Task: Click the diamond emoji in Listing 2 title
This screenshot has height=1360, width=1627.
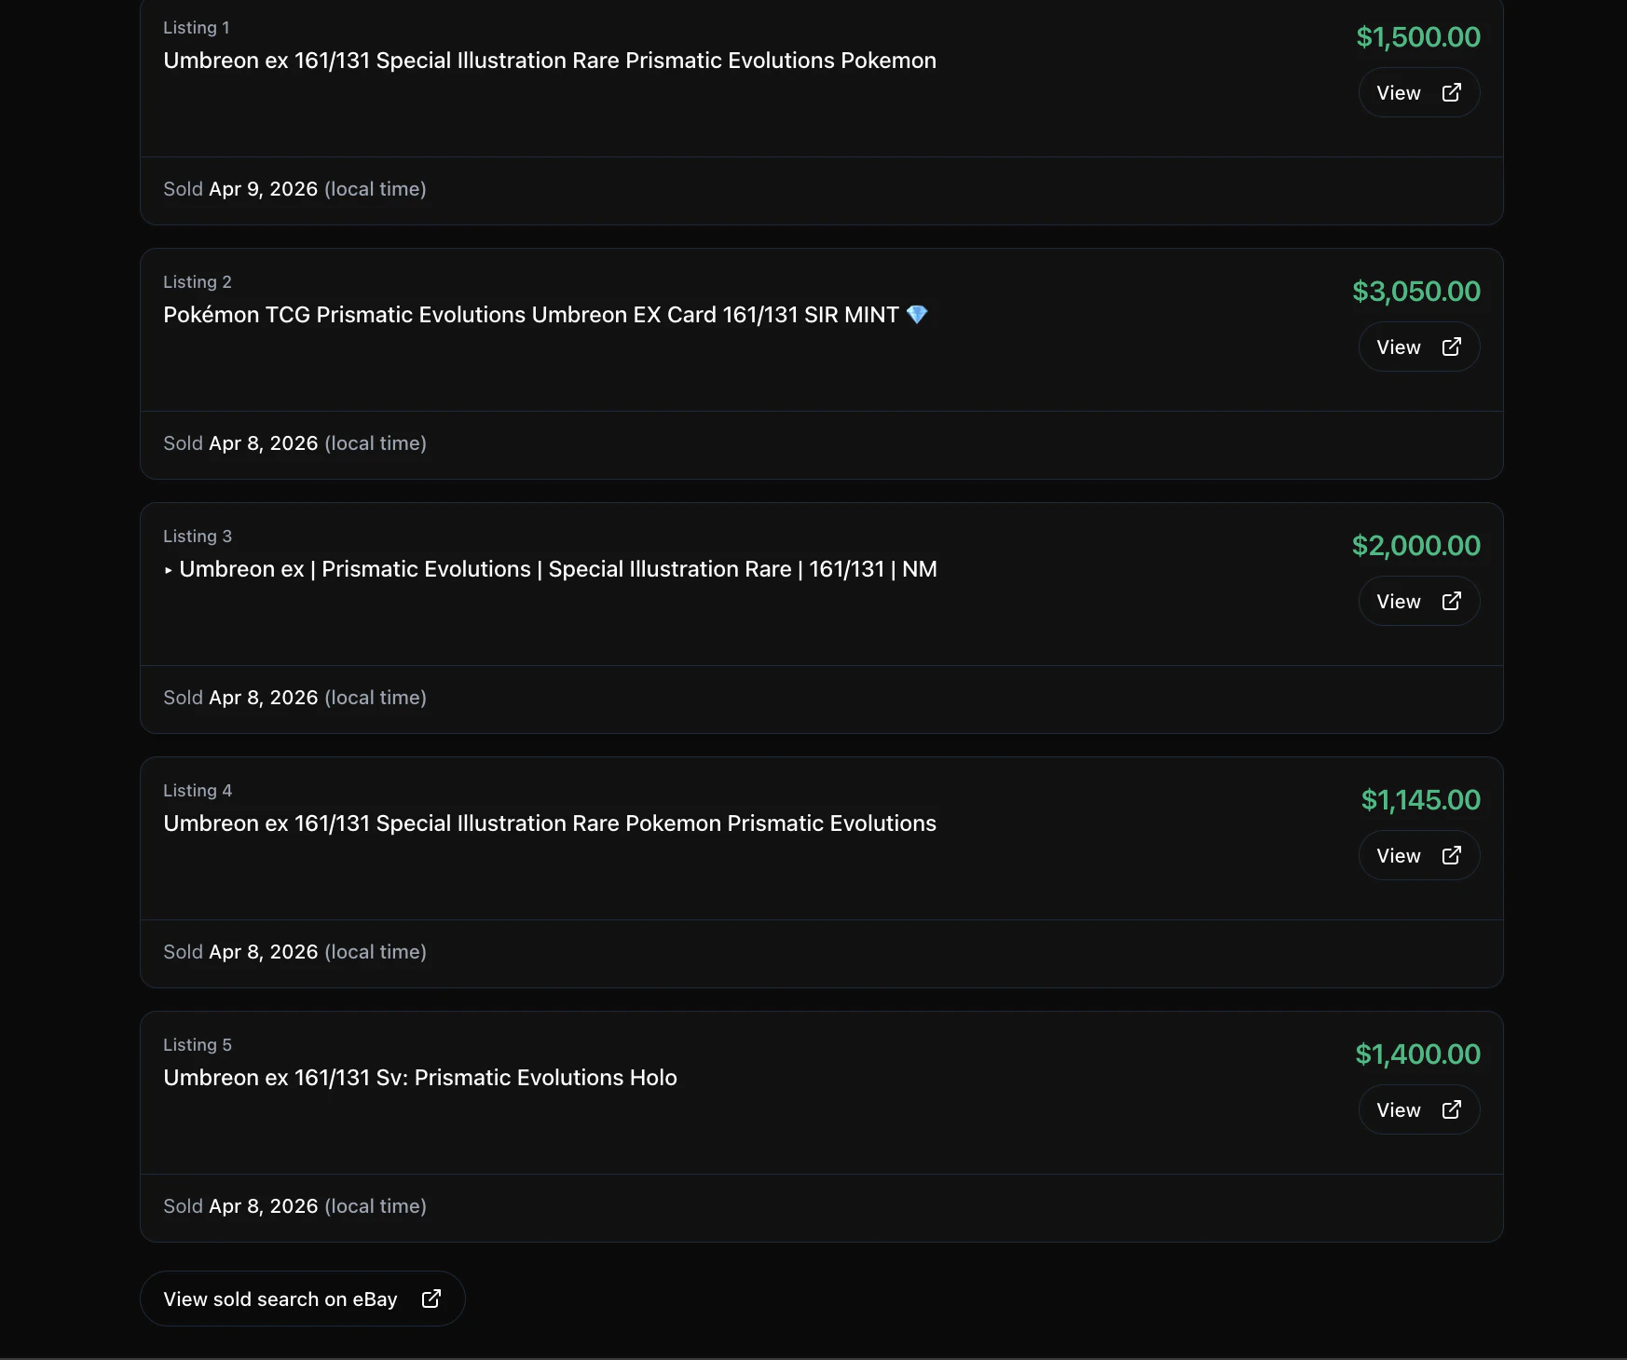Action: (x=917, y=315)
